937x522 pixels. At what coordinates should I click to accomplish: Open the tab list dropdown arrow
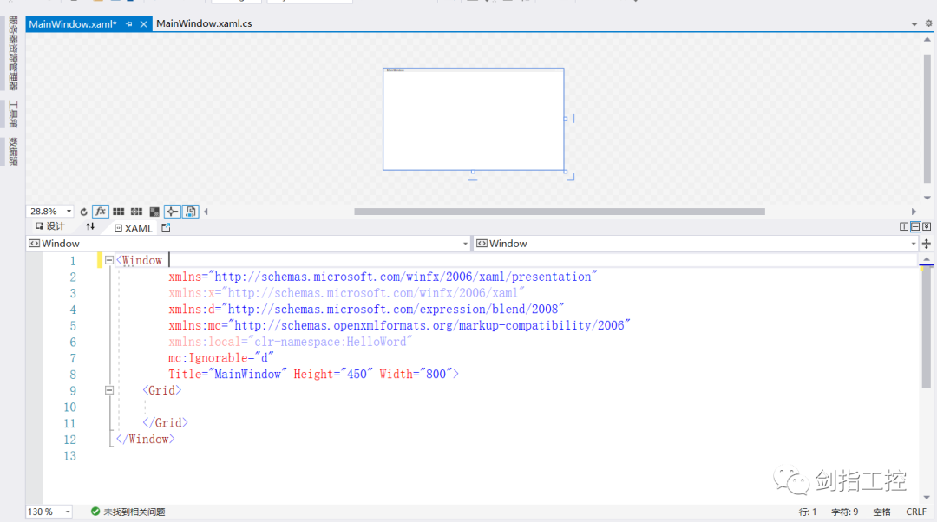[x=914, y=24]
